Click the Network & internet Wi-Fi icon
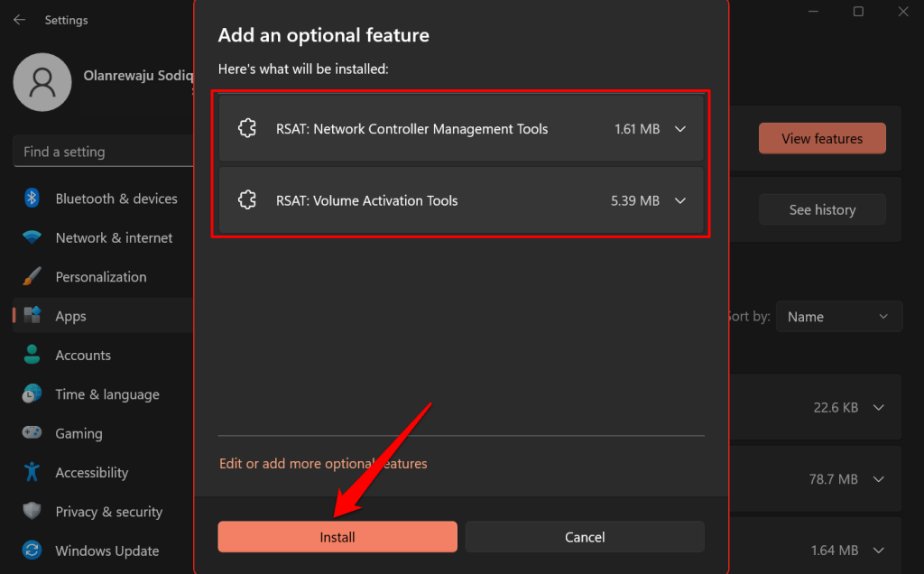This screenshot has height=574, width=924. (x=32, y=238)
